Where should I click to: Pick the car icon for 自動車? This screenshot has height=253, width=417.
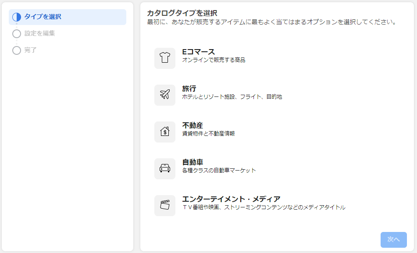click(x=165, y=169)
